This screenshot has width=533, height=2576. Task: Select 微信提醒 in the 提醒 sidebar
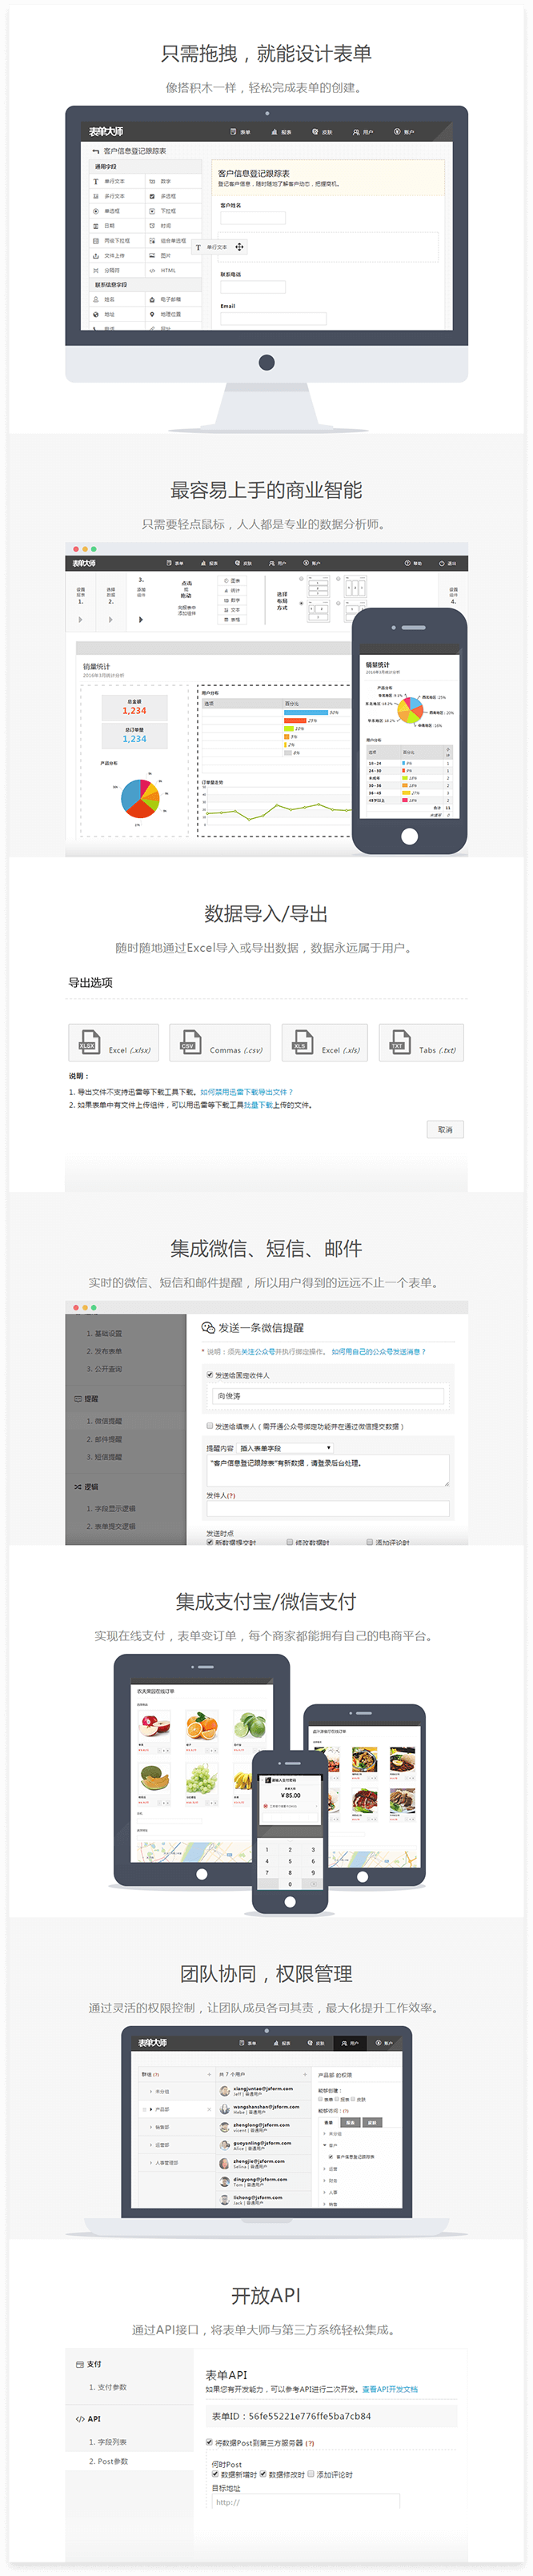pos(104,1421)
